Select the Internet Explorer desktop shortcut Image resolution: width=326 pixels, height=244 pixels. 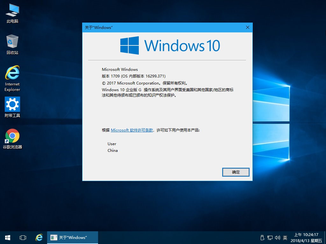(12, 78)
